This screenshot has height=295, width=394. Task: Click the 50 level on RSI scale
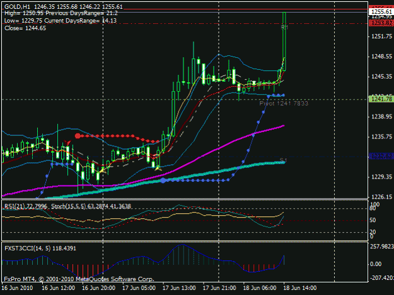pyautogui.click(x=373, y=220)
